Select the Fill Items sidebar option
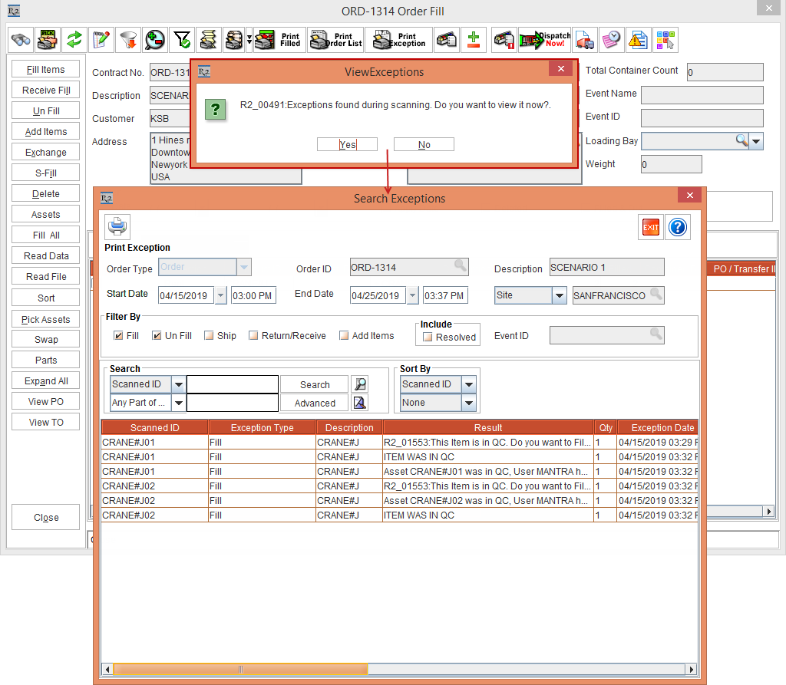786x685 pixels. pyautogui.click(x=45, y=69)
